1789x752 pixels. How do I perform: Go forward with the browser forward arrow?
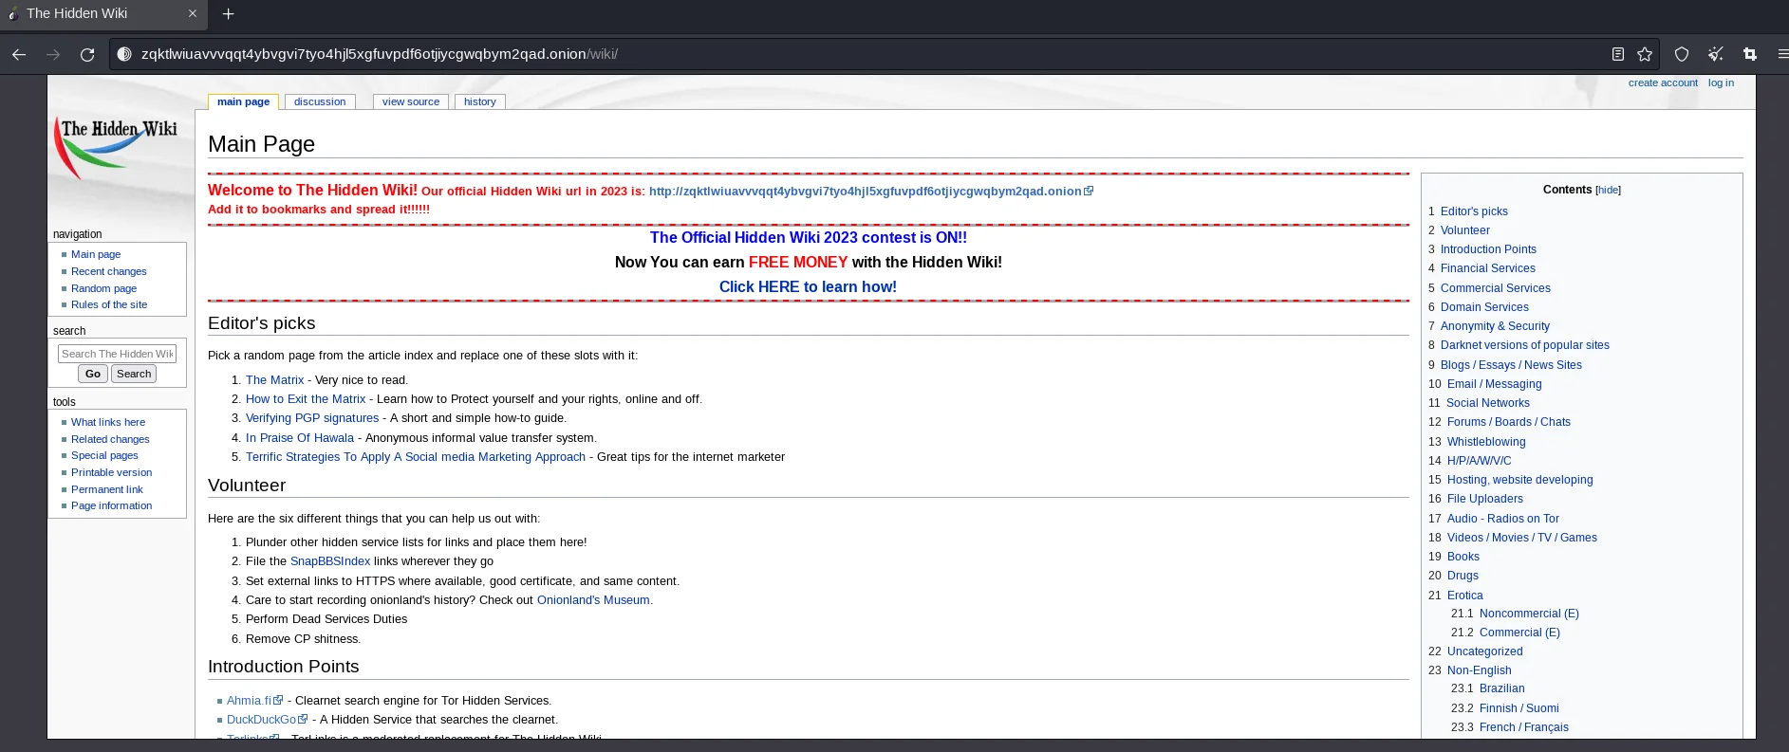[53, 54]
